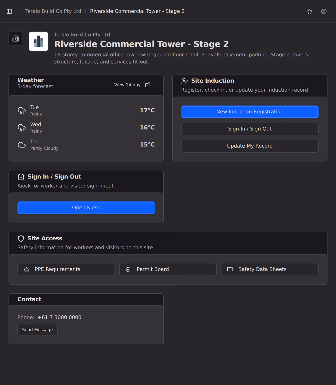Open the Permit Board

tap(168, 269)
